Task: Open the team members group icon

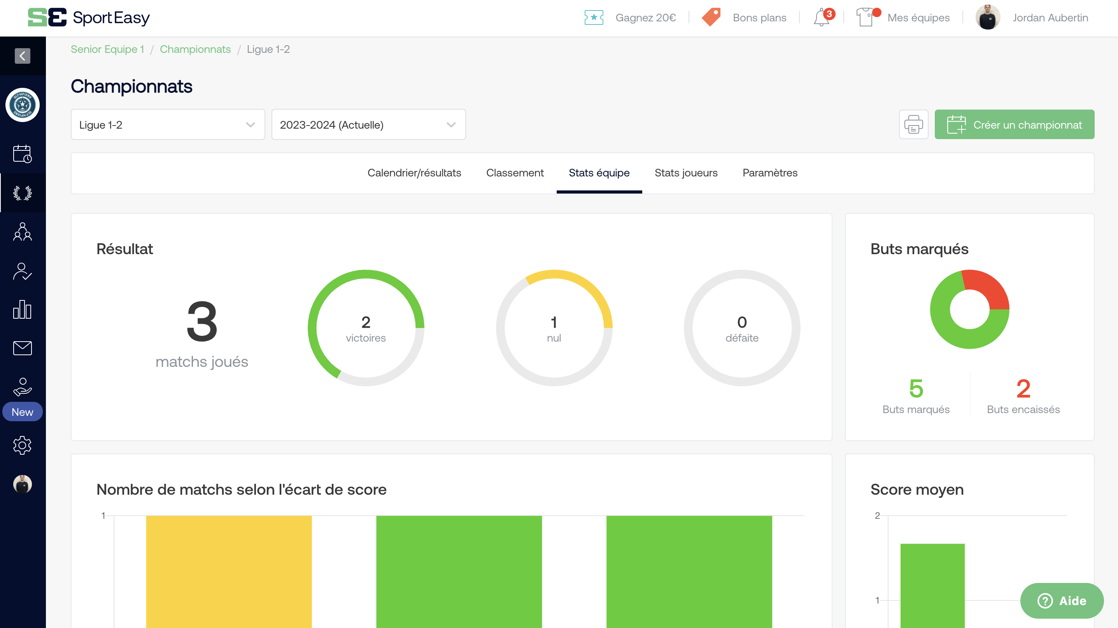Action: pos(23,232)
